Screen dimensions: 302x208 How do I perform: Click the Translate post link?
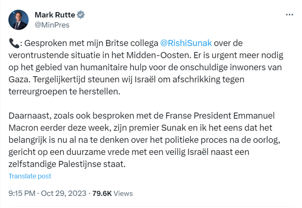point(30,176)
